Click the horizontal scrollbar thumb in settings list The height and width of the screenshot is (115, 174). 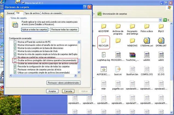point(38,76)
